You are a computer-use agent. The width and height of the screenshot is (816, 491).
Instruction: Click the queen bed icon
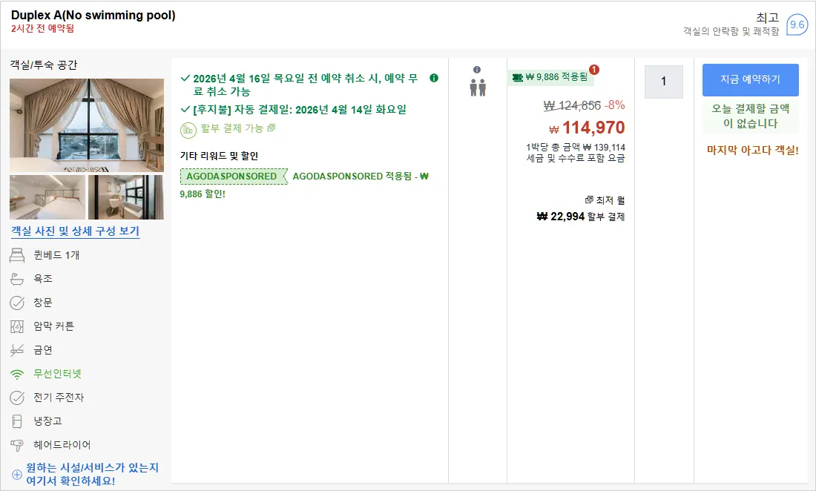coord(17,255)
